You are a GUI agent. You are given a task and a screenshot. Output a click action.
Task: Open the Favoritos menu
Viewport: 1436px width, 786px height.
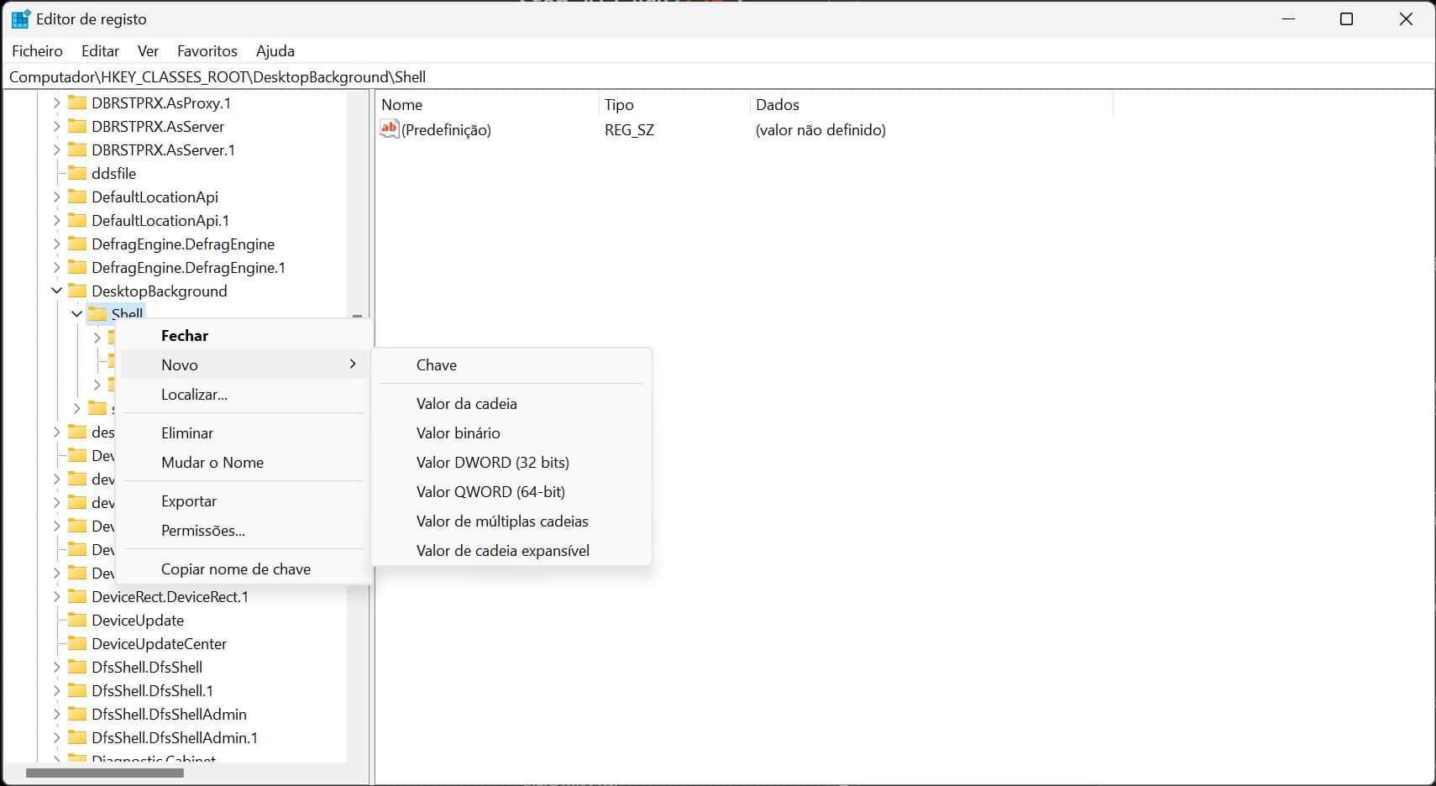[x=207, y=51]
